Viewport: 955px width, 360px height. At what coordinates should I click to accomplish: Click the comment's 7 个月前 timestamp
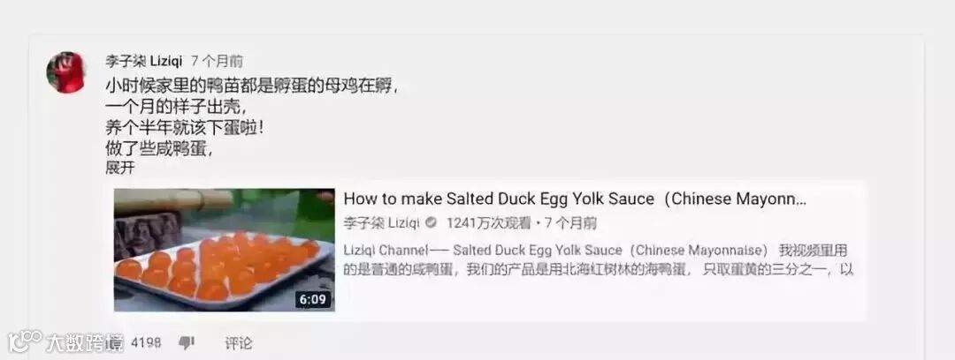217,61
